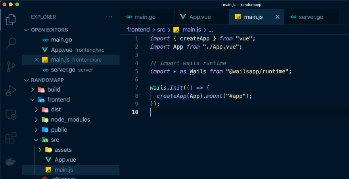The image size is (349, 179).
Task: Open server.go from Open Editors
Action: (71, 70)
